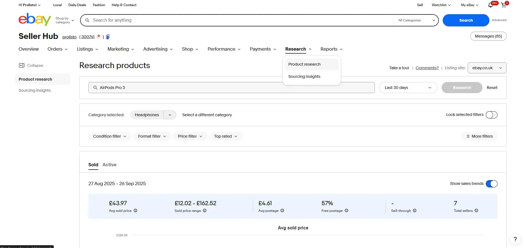Click the More filters button label
The height and width of the screenshot is (248, 525).
coord(482,136)
